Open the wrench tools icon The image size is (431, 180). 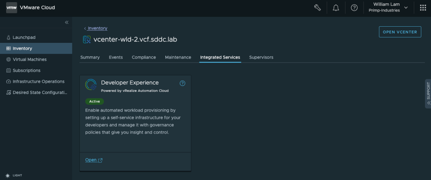(x=317, y=8)
